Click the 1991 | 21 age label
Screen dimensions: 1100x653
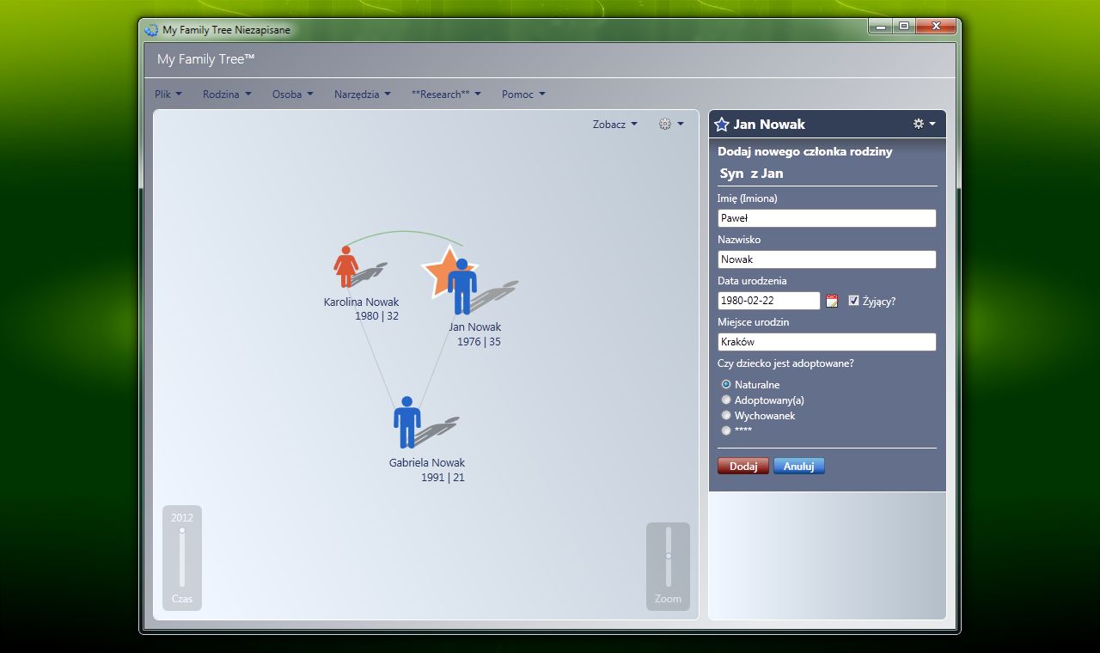click(443, 478)
